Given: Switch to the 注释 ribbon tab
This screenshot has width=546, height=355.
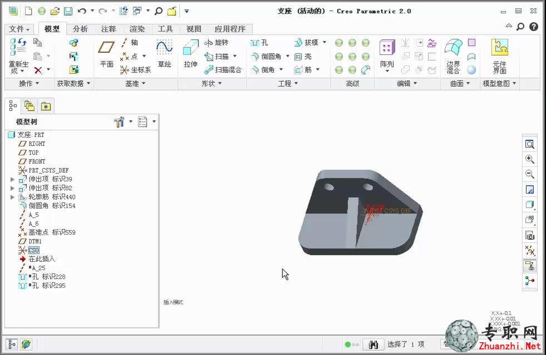Looking at the screenshot, I should (x=108, y=29).
